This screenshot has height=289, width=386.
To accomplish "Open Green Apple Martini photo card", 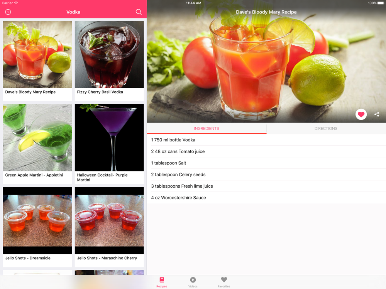I will [x=37, y=138].
